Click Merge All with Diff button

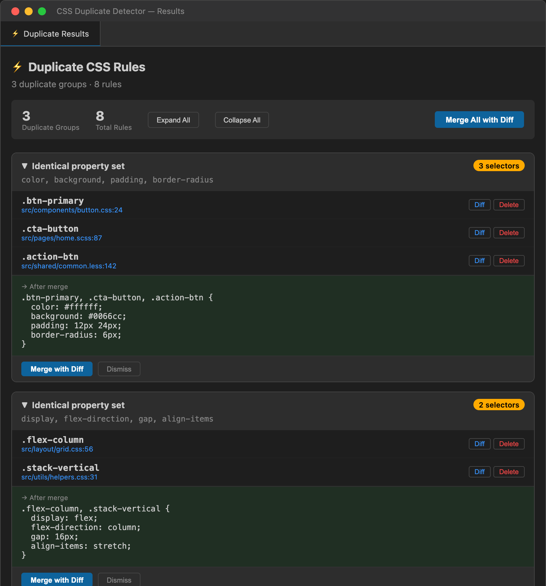(x=479, y=120)
